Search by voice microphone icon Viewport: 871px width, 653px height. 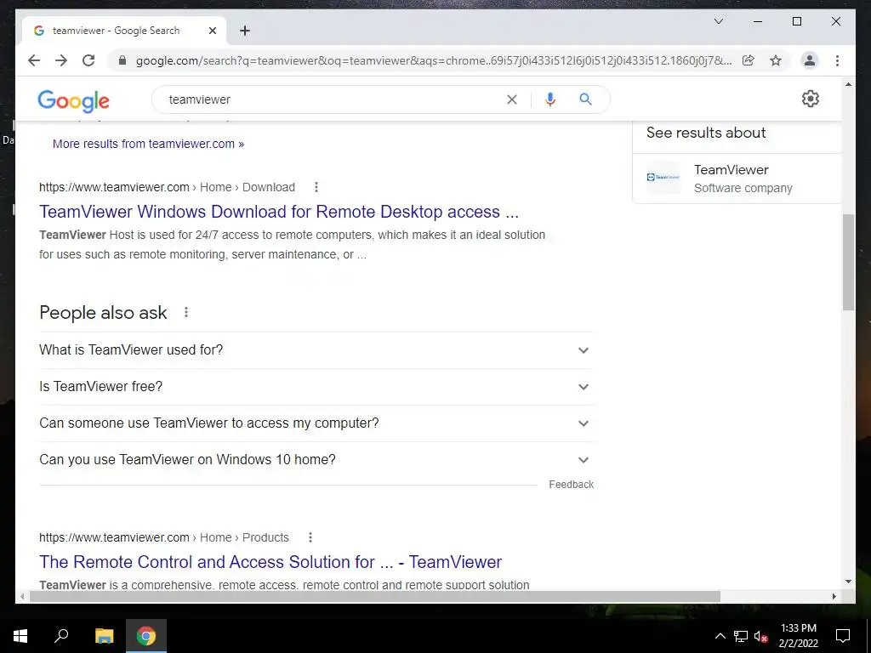pyautogui.click(x=550, y=99)
